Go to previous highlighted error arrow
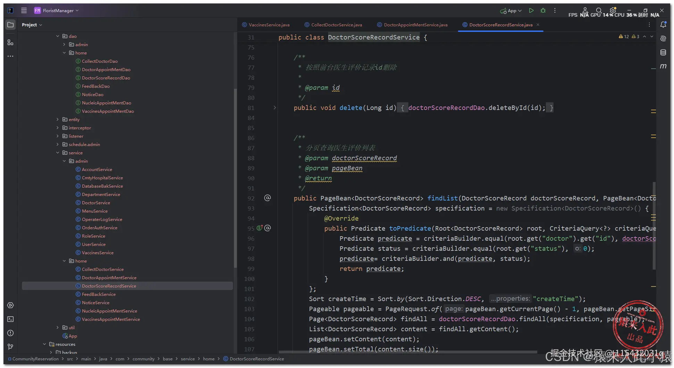This screenshot has width=674, height=368. (644, 36)
